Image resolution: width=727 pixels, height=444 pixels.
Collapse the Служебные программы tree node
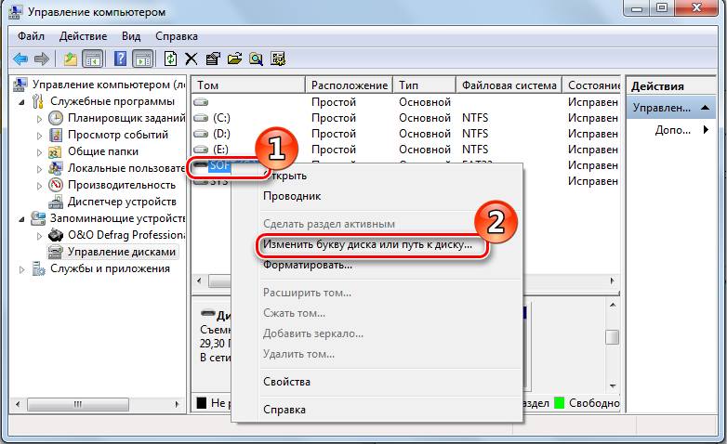(x=21, y=102)
